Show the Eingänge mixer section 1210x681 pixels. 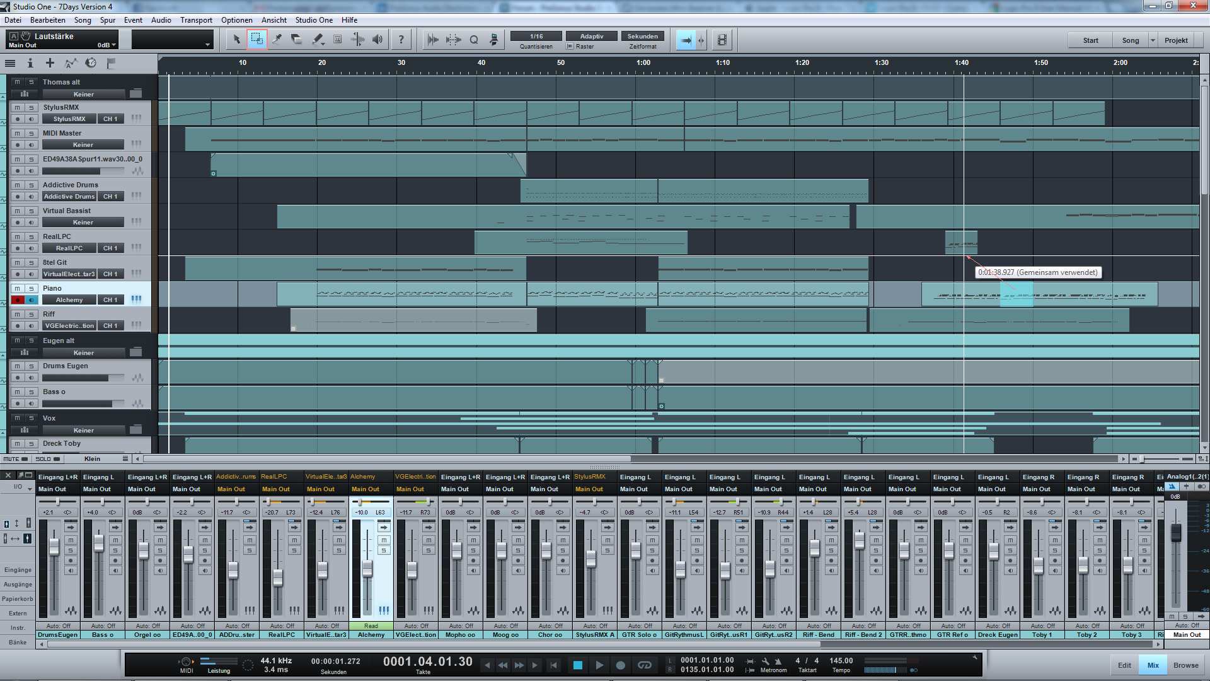point(18,570)
